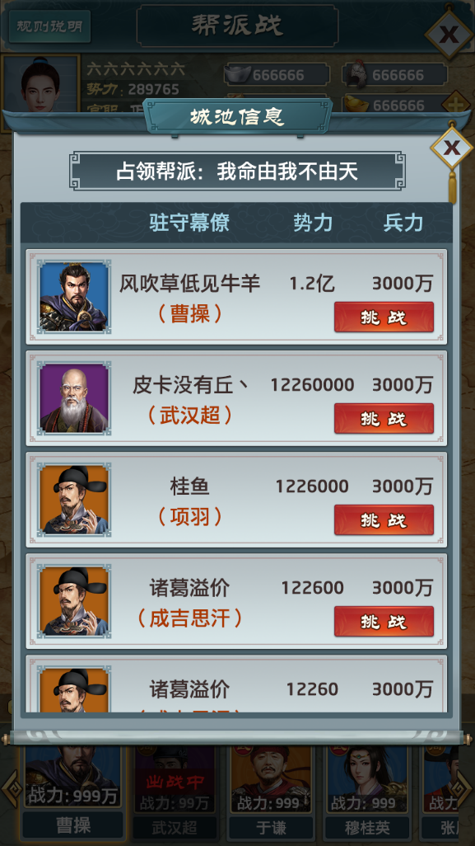Show previous heroes with the left arrow
The image size is (475, 846).
[x=11, y=789]
